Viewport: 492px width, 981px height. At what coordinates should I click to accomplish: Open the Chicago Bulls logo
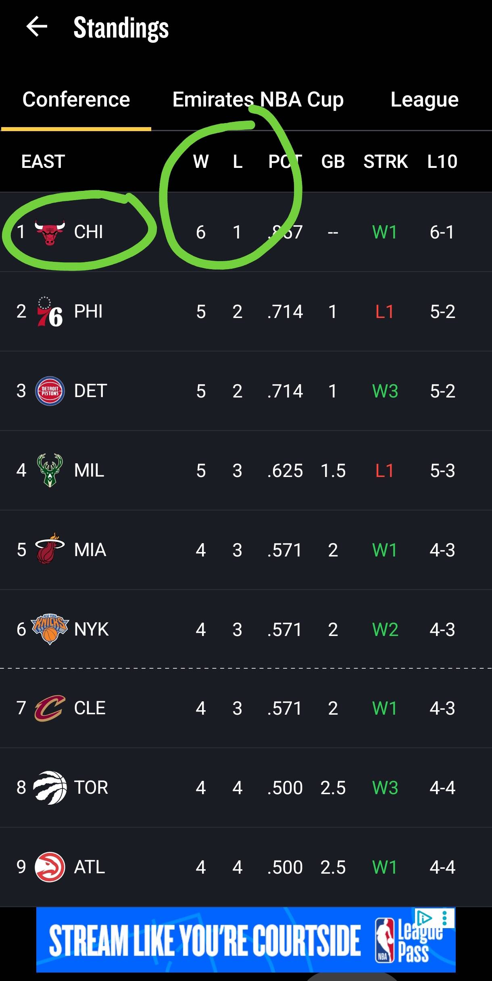[50, 232]
